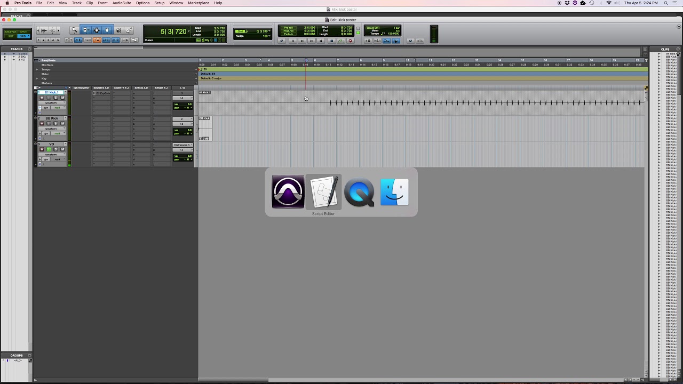Open the Marketplace menu
The image size is (683, 384).
(x=198, y=3)
